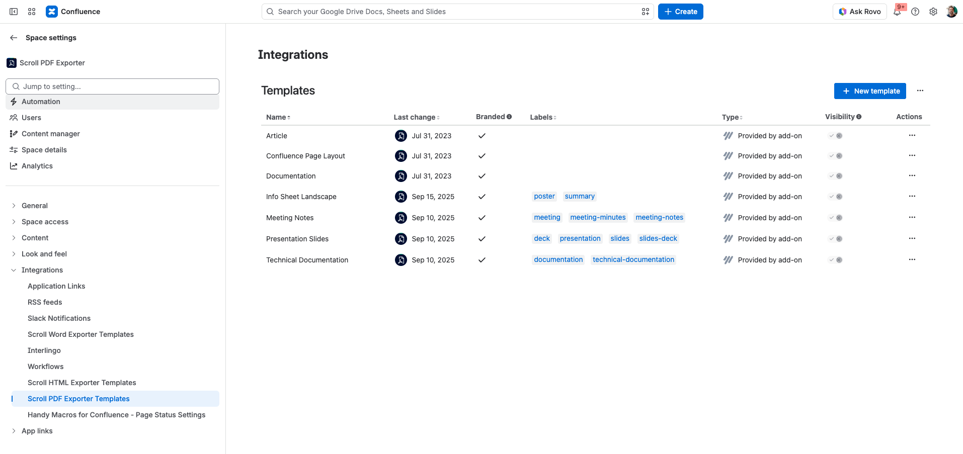Screen dimensions: 963x454
Task: Expand the Look and feel section
Action: point(14,254)
